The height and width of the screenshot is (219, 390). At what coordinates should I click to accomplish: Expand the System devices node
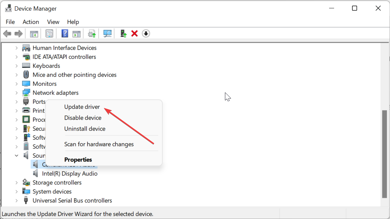coord(16,191)
